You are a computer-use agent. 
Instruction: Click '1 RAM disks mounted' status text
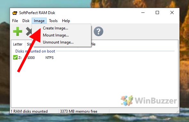(x=29, y=111)
